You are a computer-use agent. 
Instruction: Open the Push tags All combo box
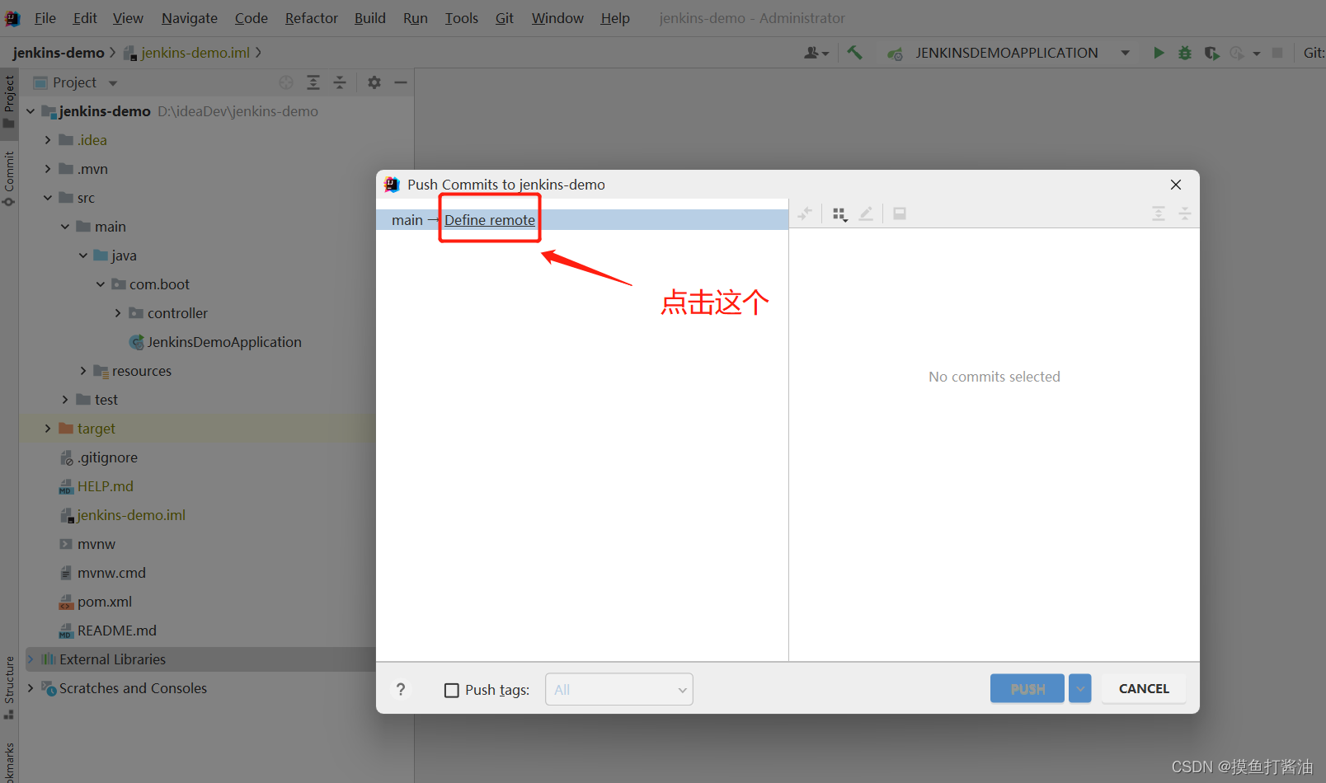pos(618,689)
